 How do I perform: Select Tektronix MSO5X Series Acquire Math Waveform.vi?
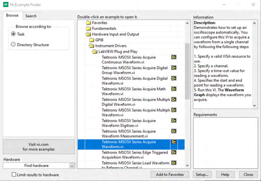point(134,91)
